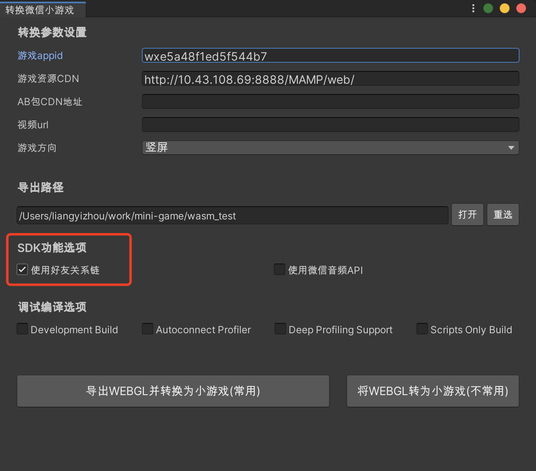Screen dimensions: 536x471
Task: Toggle the 使用好友关系链 checkbox
Action: point(22,270)
